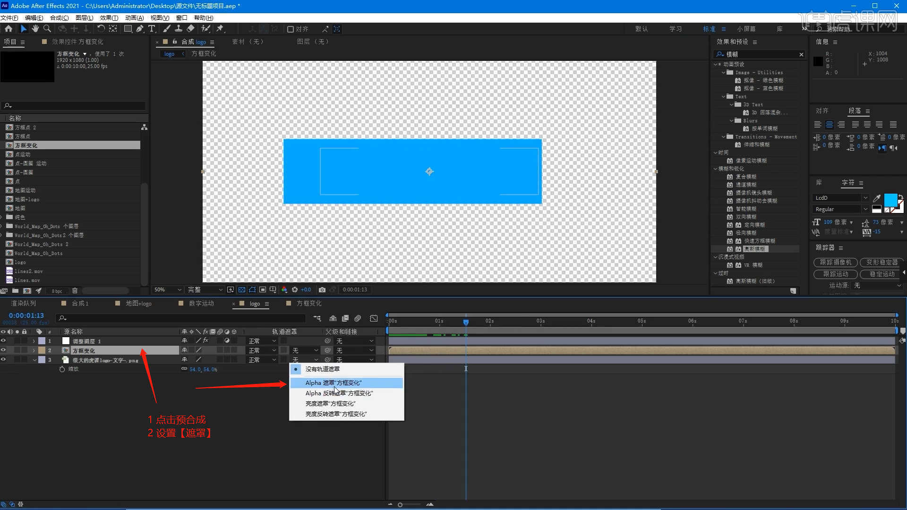Select the Zoom magnifier tool
Viewport: 907px width, 510px height.
point(47,29)
